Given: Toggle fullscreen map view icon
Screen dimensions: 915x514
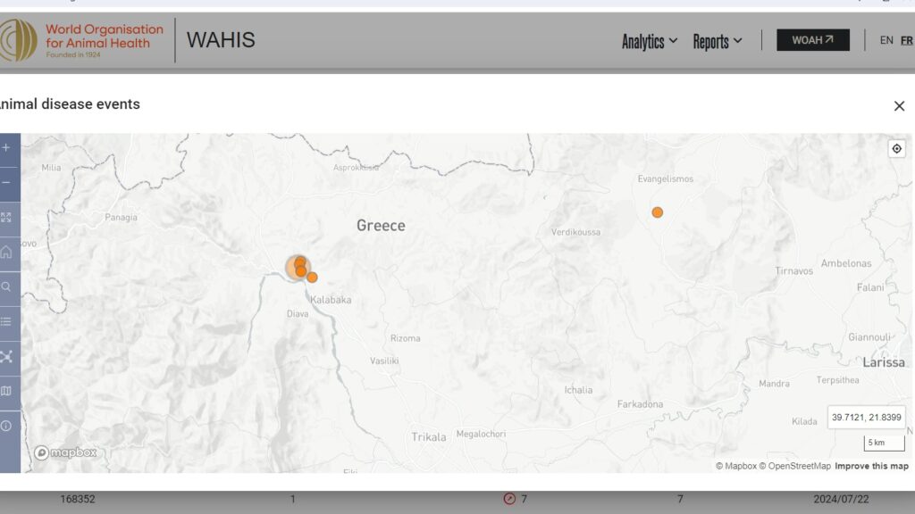Looking at the screenshot, I should tap(6, 218).
